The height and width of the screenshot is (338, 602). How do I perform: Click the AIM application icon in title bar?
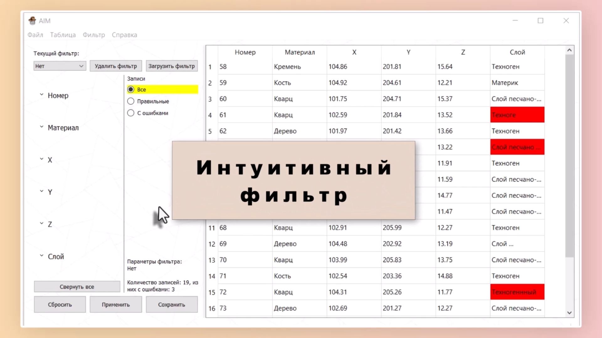33,21
